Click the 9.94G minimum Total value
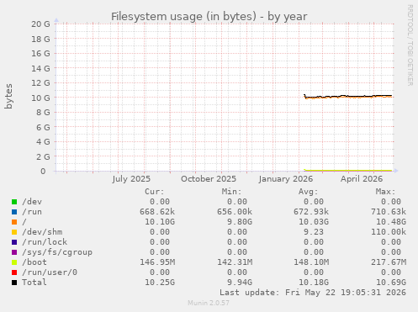The image size is (418, 312). coord(240,283)
